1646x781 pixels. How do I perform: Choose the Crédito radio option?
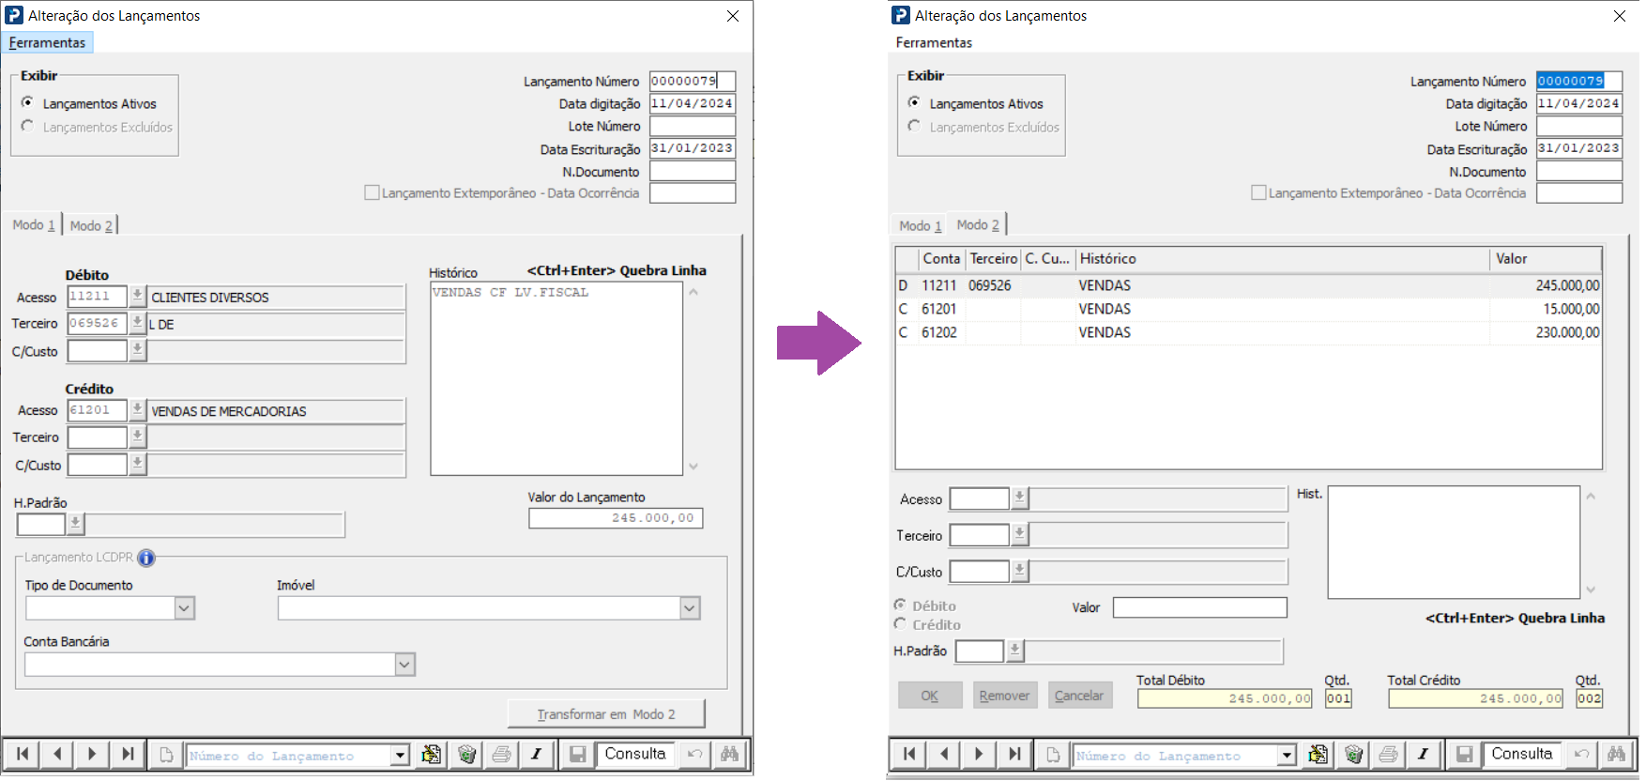(901, 624)
